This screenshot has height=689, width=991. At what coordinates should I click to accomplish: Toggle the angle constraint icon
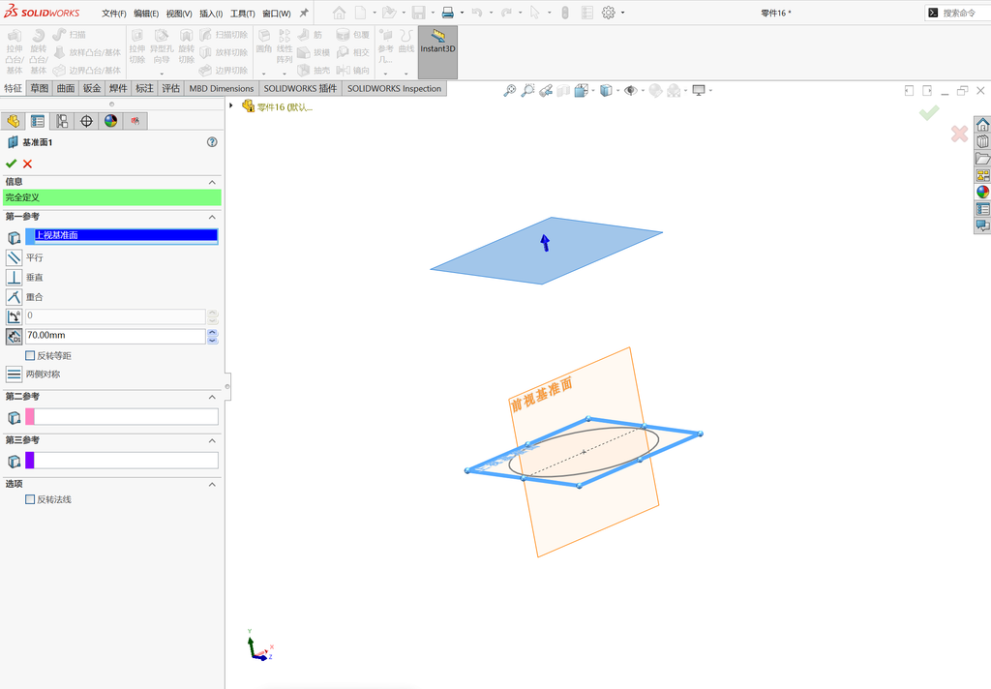point(14,316)
